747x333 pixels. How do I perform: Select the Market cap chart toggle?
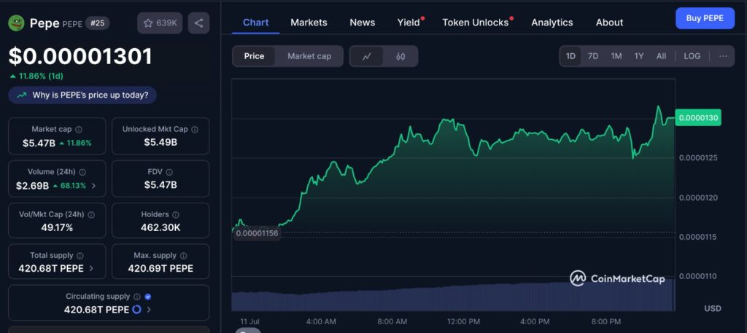[x=309, y=56]
